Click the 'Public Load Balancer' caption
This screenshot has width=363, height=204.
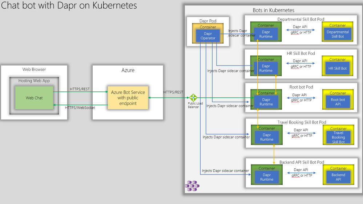[195, 105]
